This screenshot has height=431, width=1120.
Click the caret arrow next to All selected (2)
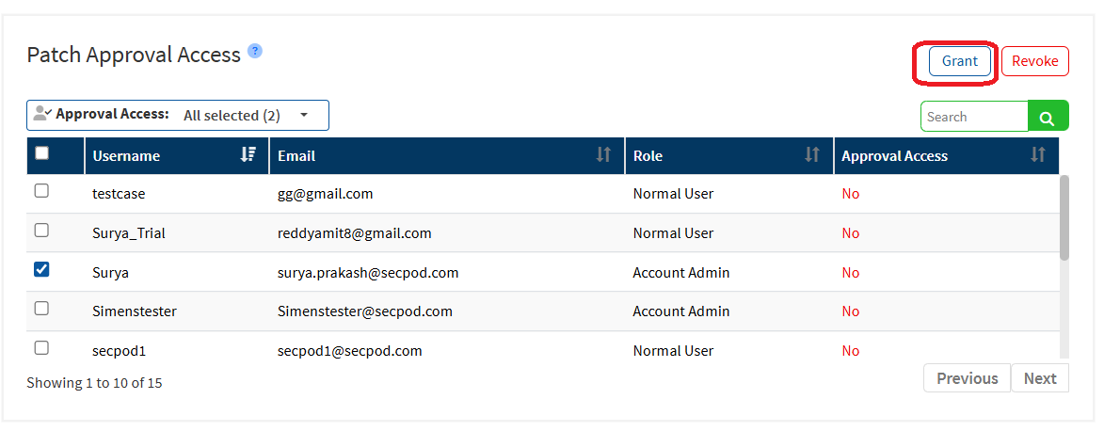(304, 115)
